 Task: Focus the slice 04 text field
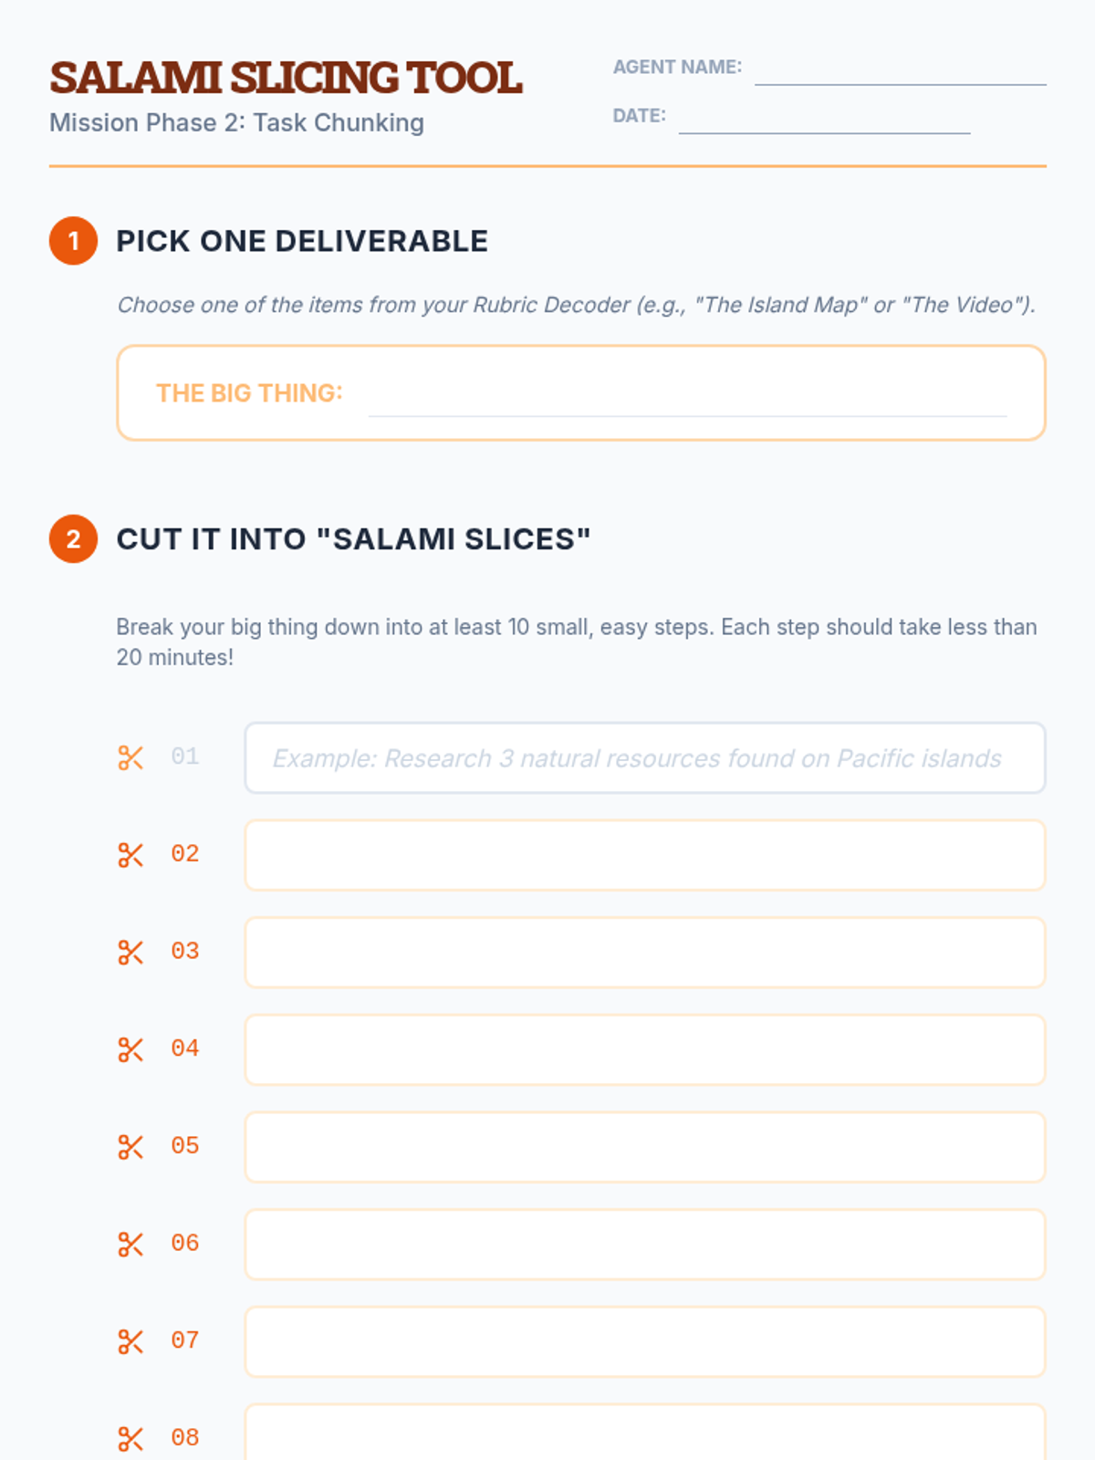coord(644,1049)
